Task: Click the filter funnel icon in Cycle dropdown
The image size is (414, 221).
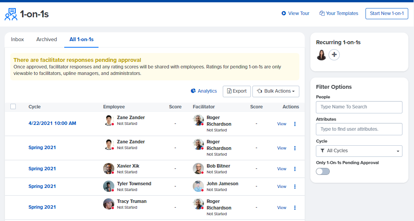Action: 322,151
